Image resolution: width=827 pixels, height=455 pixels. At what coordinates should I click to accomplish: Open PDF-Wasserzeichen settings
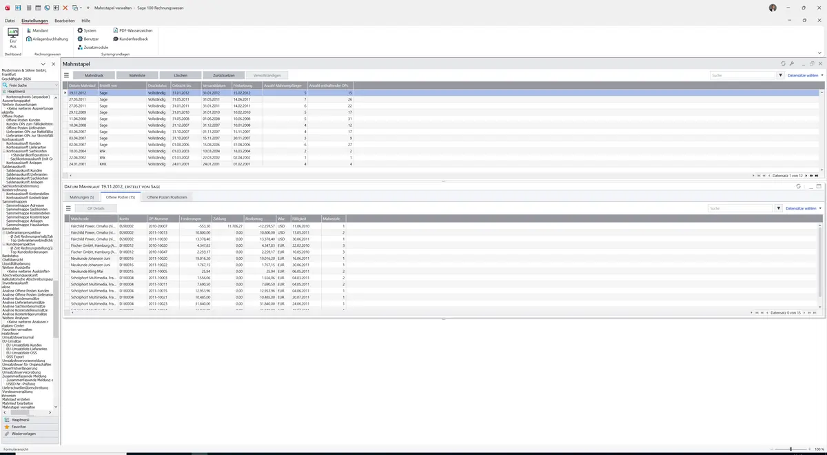tap(132, 30)
